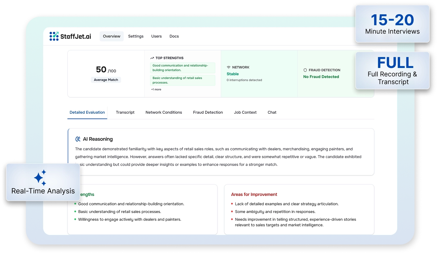View the Job Context tab
The height and width of the screenshot is (254, 438).
pos(245,112)
